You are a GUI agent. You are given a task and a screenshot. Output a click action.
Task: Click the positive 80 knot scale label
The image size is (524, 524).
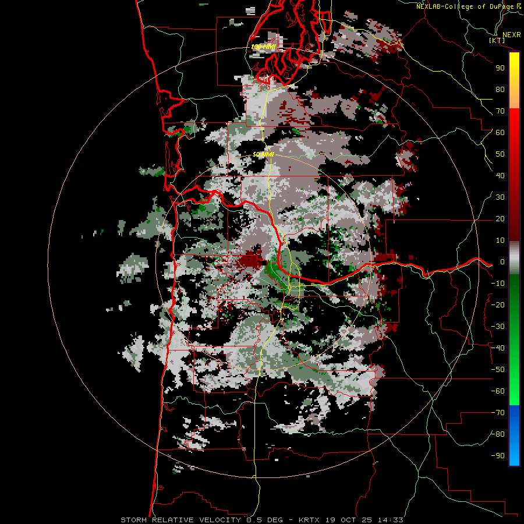(500, 89)
